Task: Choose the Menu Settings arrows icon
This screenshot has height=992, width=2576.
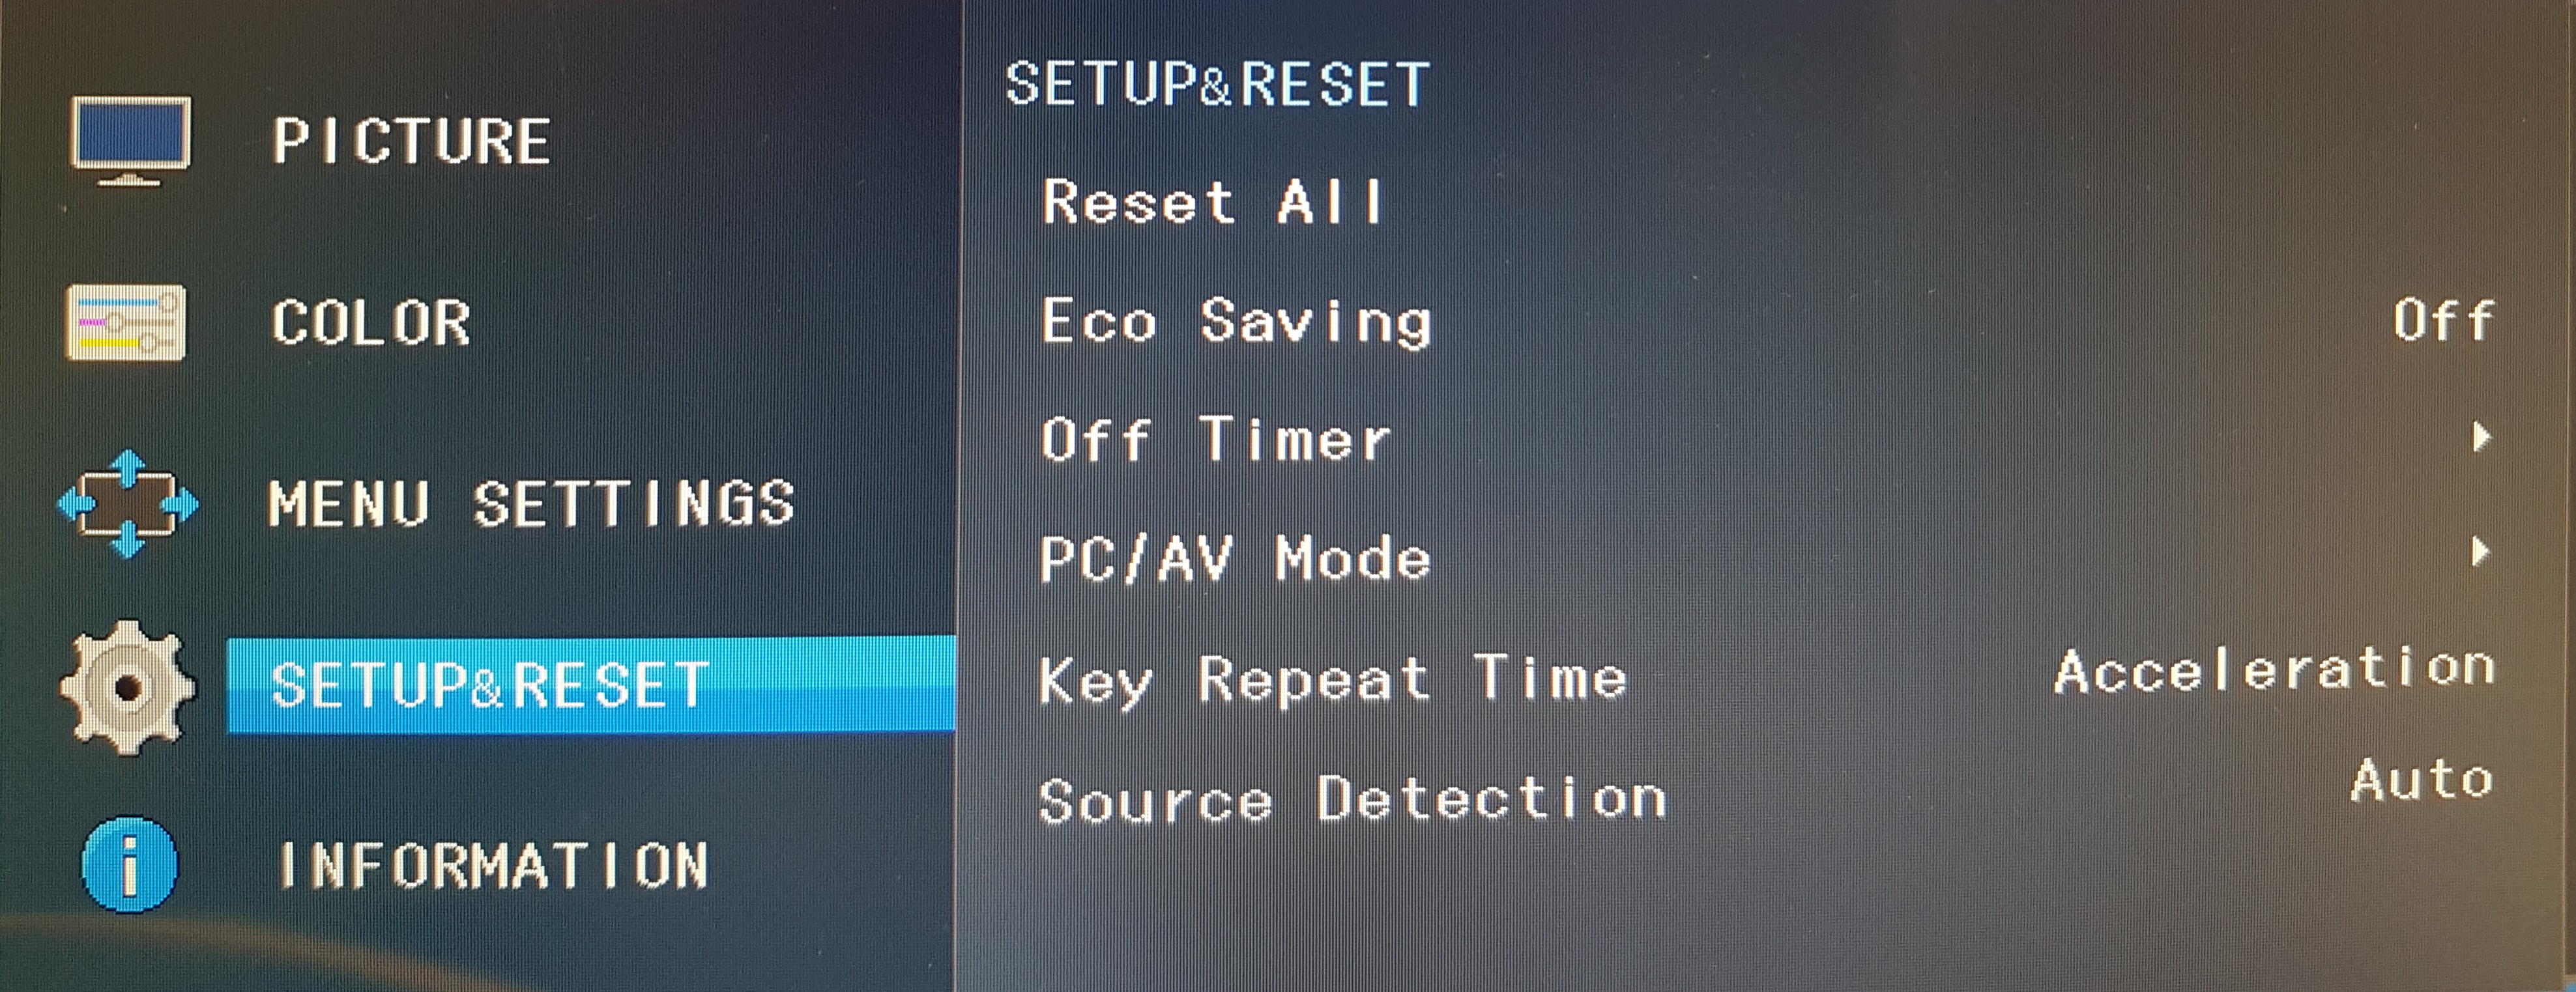Action: (x=127, y=503)
